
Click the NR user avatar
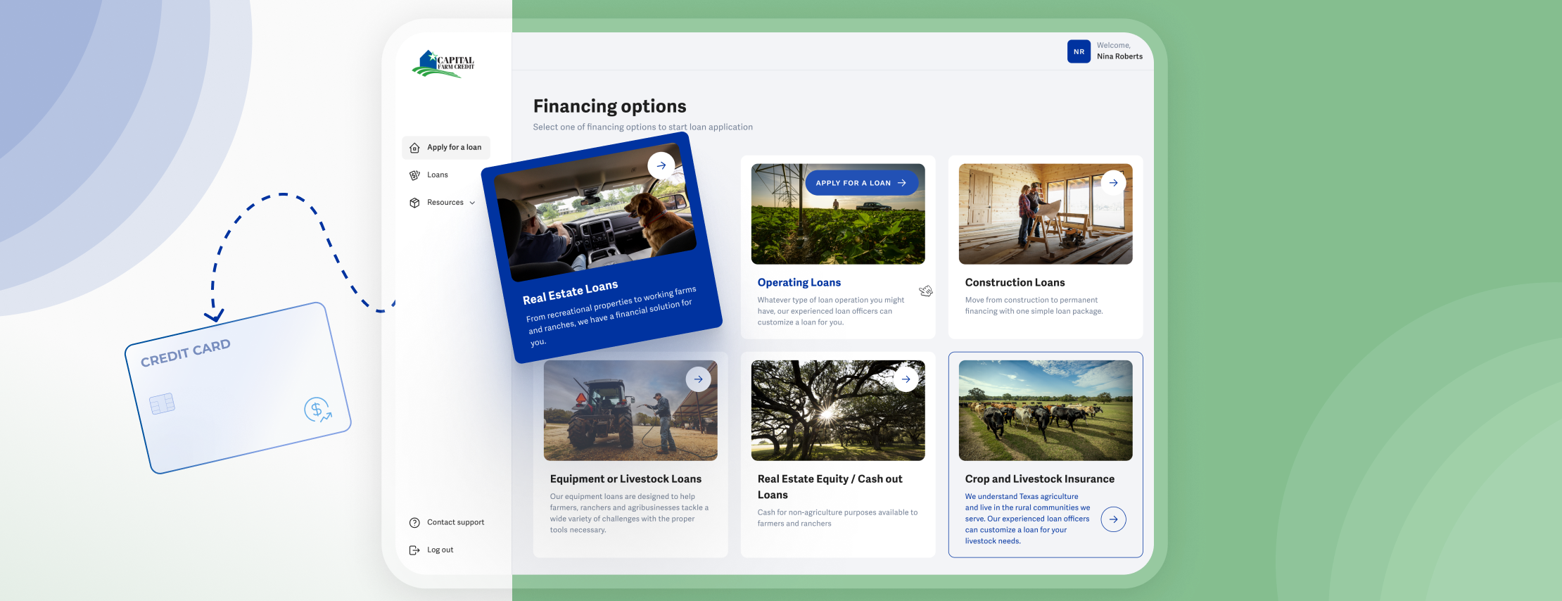[1079, 51]
